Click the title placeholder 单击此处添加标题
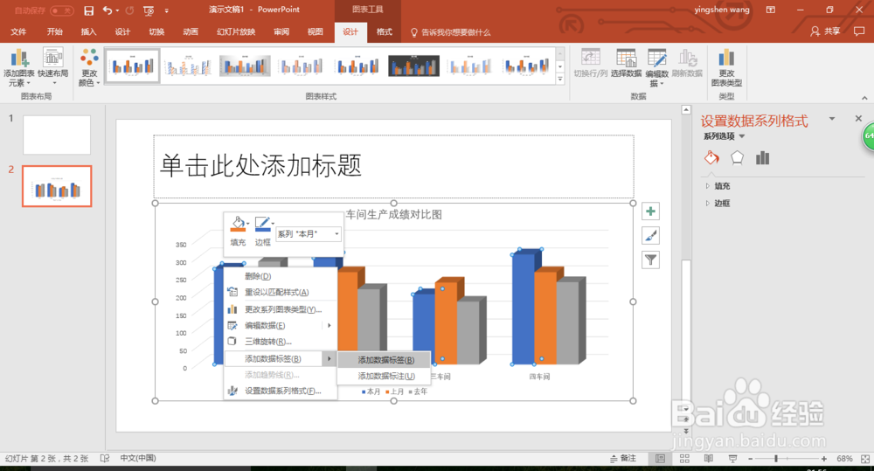 (x=393, y=166)
